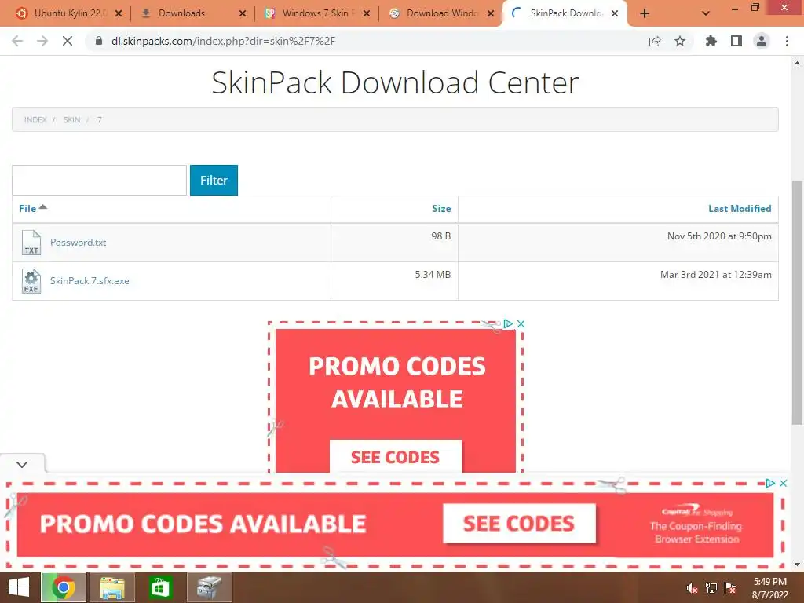Viewport: 804px width, 603px height.
Task: Collapse the bottom ad with chevron
Action: 22,465
